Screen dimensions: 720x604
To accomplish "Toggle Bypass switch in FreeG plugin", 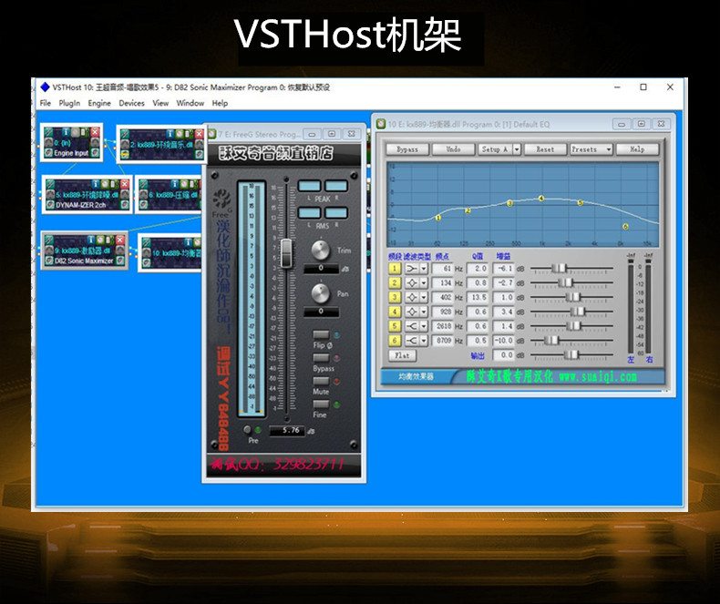I will [x=321, y=357].
